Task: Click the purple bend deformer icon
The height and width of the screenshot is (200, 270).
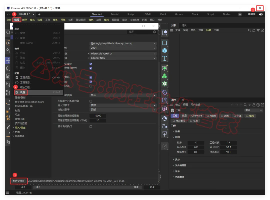Action: pyautogui.click(x=164, y=92)
